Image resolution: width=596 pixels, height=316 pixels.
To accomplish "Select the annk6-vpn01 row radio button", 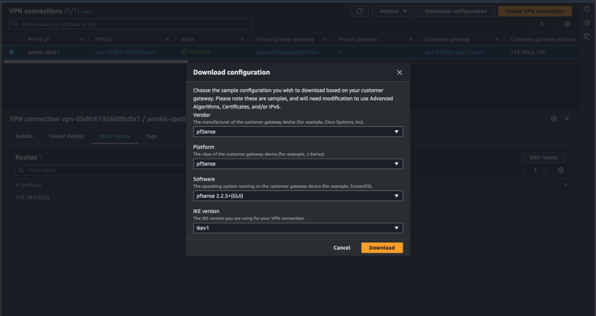I will pos(12,52).
